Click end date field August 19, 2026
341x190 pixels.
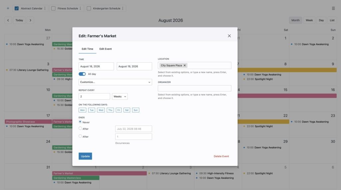click(x=135, y=66)
